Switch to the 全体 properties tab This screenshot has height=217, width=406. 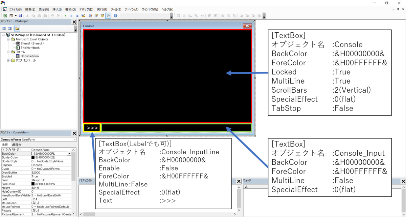click(x=5, y=145)
